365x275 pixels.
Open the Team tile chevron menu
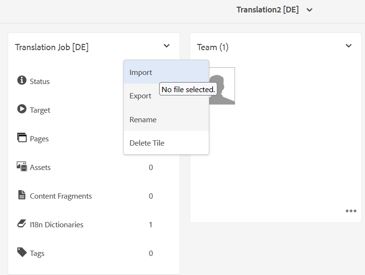coord(349,46)
